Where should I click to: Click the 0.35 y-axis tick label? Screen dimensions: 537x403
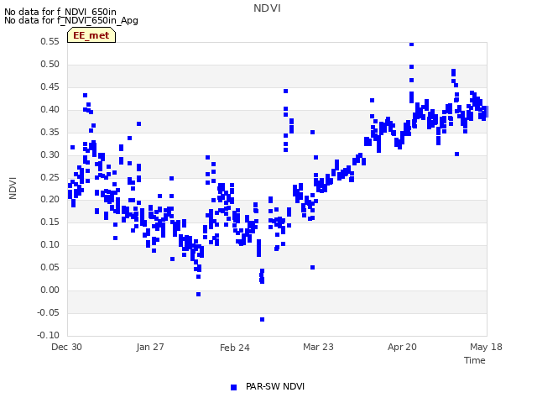pyautogui.click(x=50, y=132)
